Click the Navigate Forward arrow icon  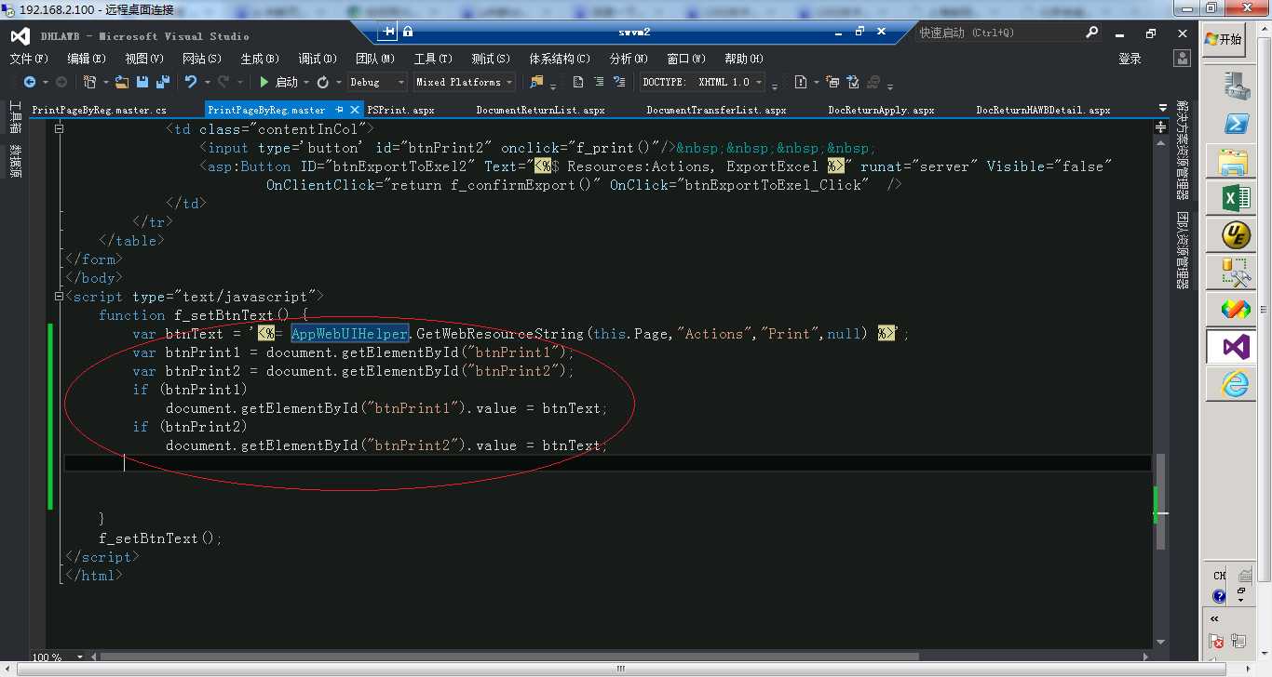click(61, 82)
